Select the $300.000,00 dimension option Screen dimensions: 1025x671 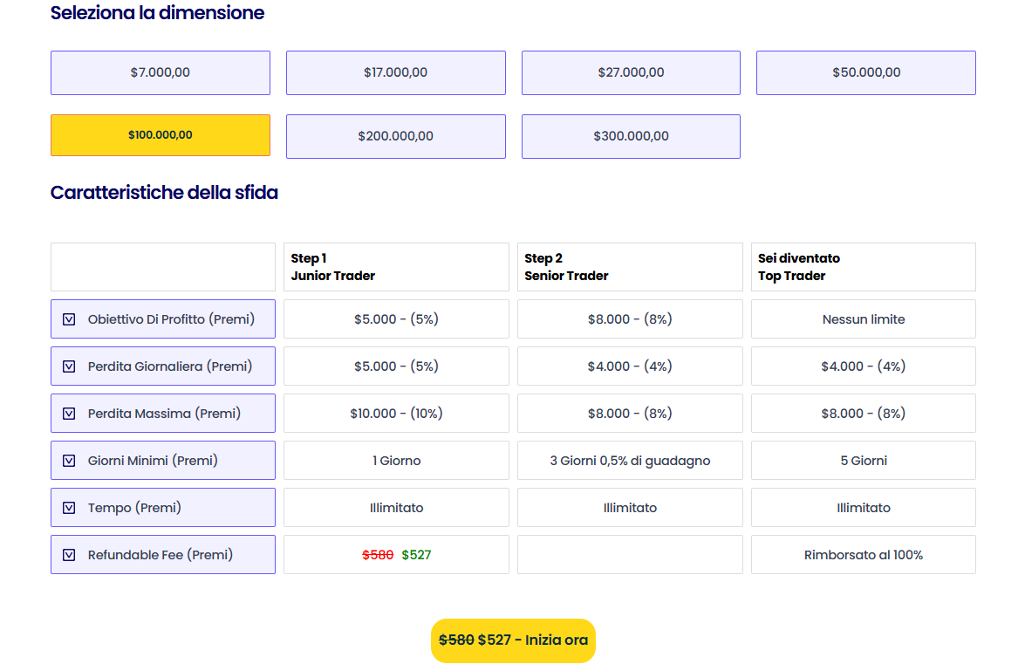[631, 136]
